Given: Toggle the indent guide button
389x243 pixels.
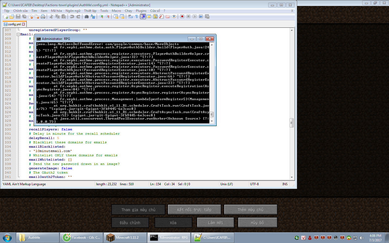Looking at the screenshot, I should click(143, 16).
